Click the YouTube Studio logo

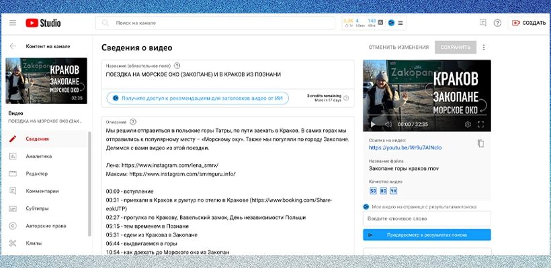coord(43,23)
